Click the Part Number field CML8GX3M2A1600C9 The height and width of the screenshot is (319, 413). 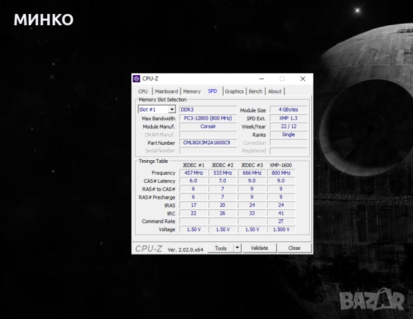[x=208, y=142]
